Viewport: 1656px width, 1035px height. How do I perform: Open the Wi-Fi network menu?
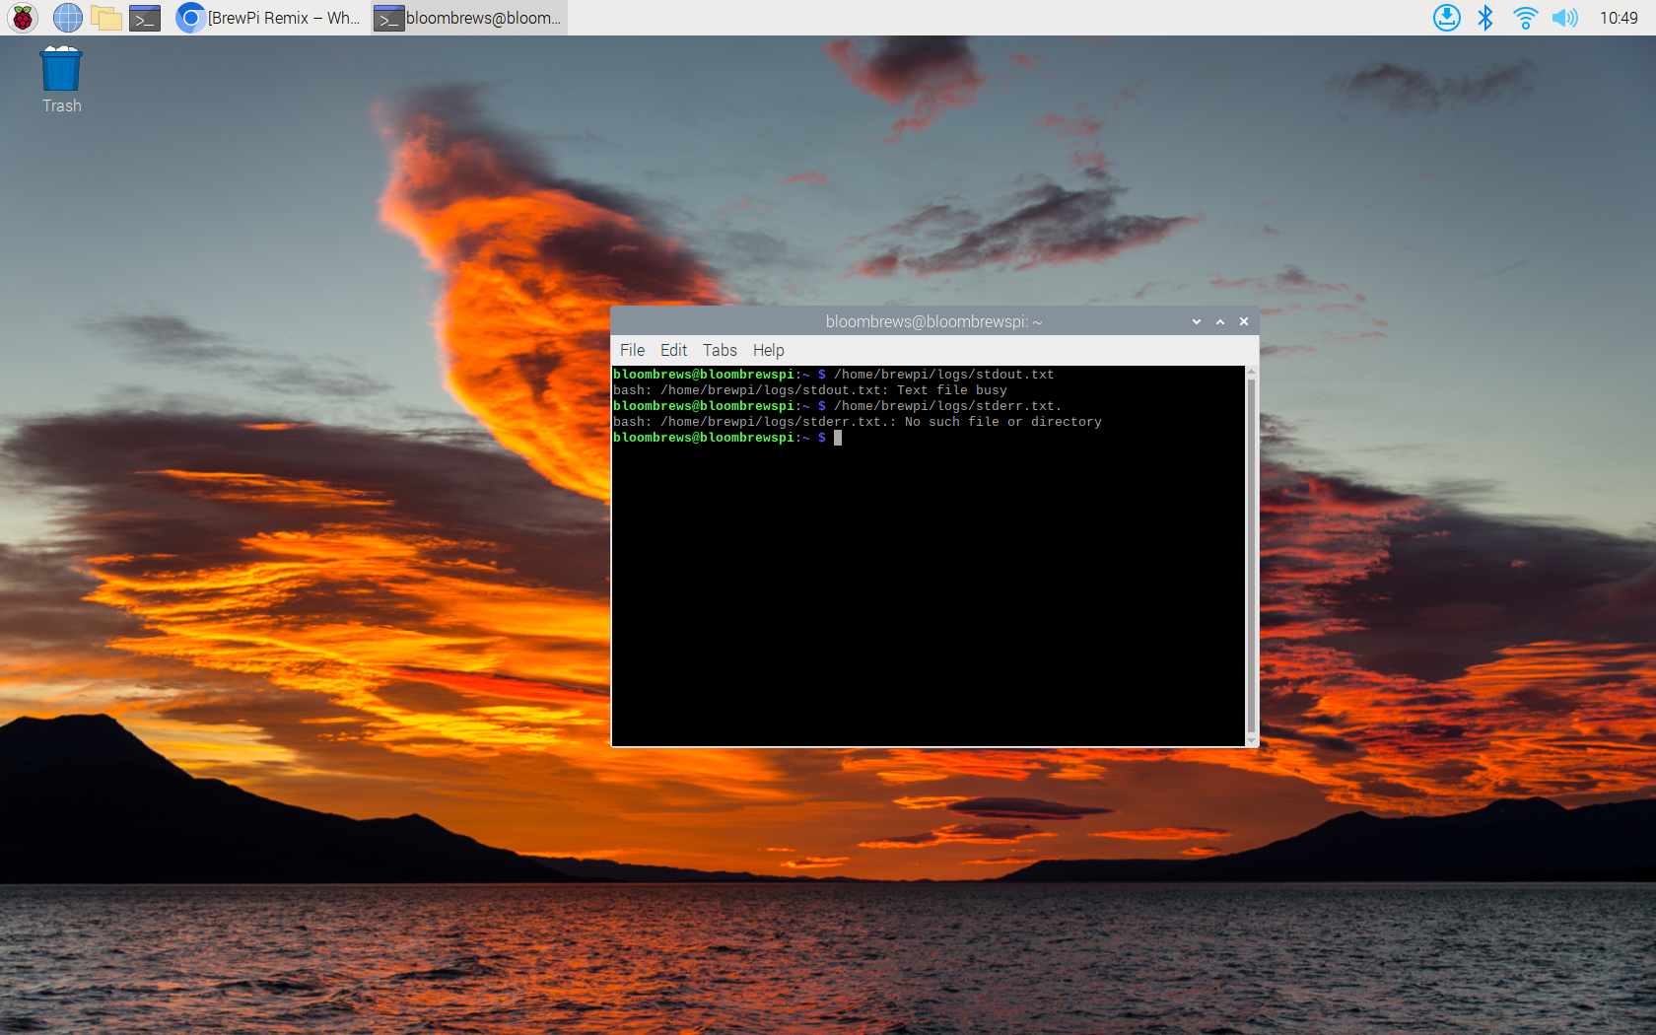[1525, 18]
